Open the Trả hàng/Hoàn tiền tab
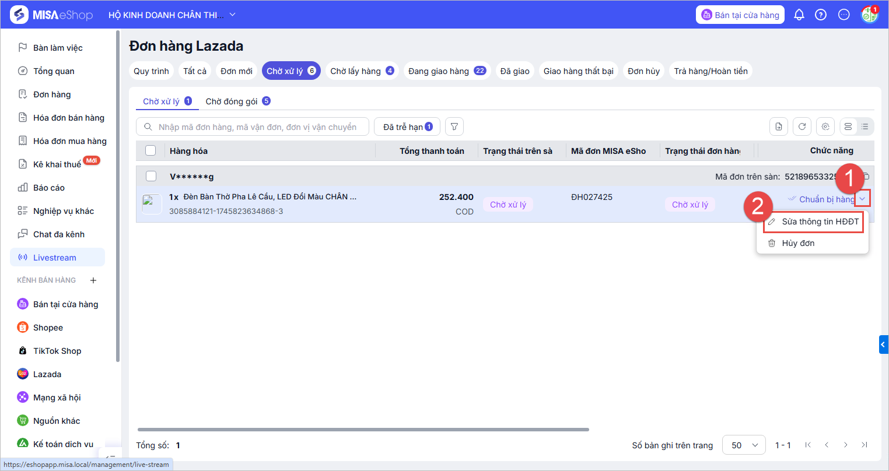The height and width of the screenshot is (471, 889). 711,71
